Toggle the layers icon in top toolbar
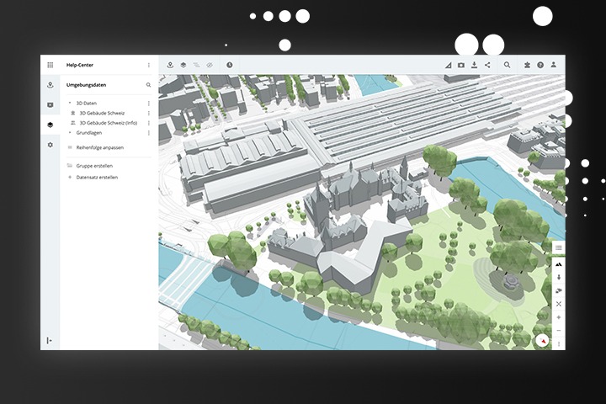Image resolution: width=606 pixels, height=404 pixels. click(183, 65)
